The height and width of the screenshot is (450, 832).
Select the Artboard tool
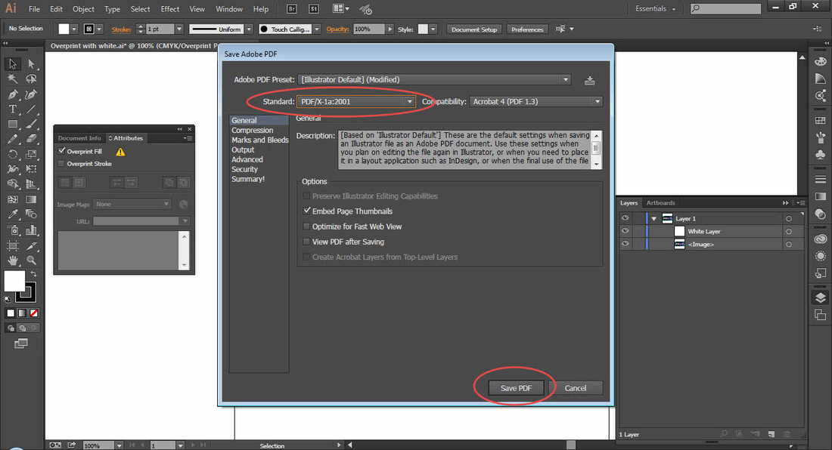(x=13, y=245)
